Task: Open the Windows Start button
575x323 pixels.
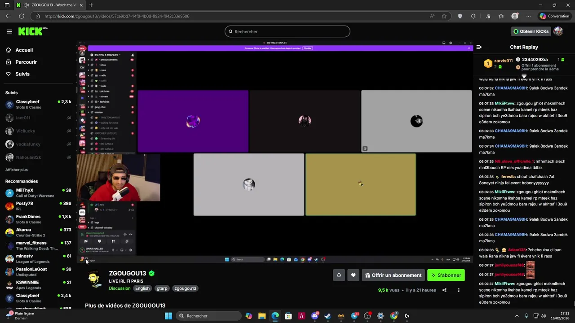Action: [x=168, y=316]
